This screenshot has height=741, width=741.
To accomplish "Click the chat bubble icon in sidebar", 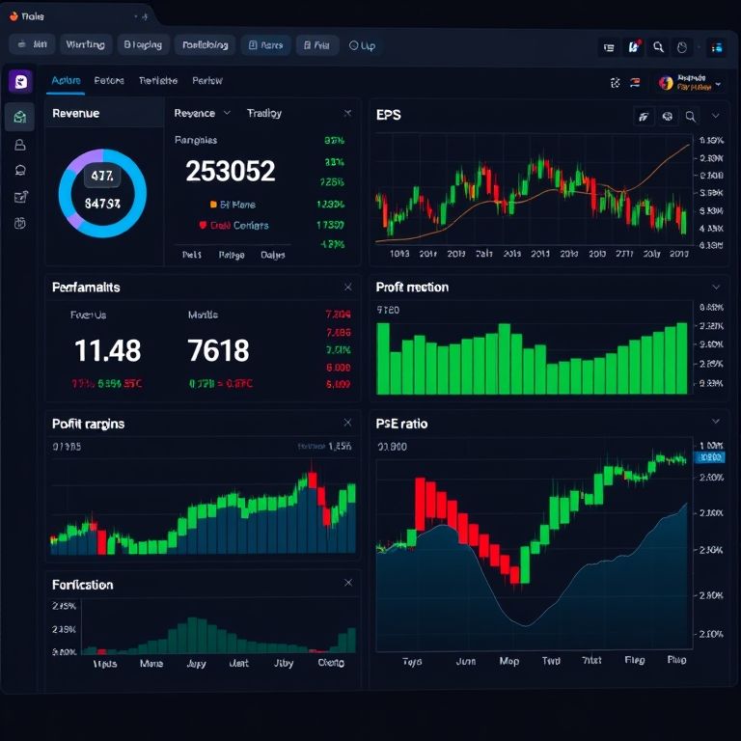I will pyautogui.click(x=20, y=171).
